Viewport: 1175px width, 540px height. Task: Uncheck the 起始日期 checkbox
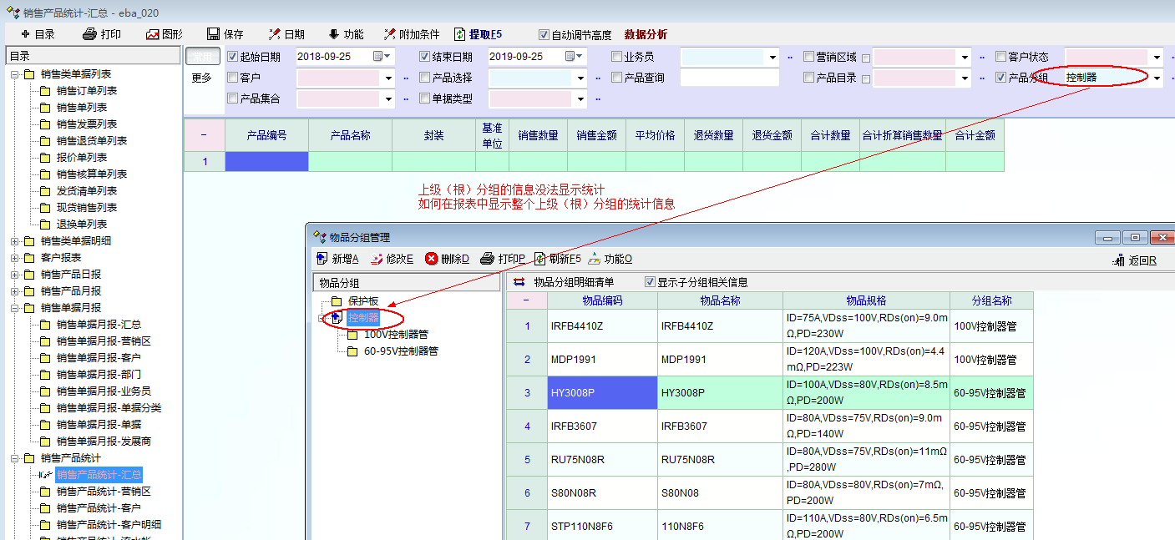pos(233,57)
